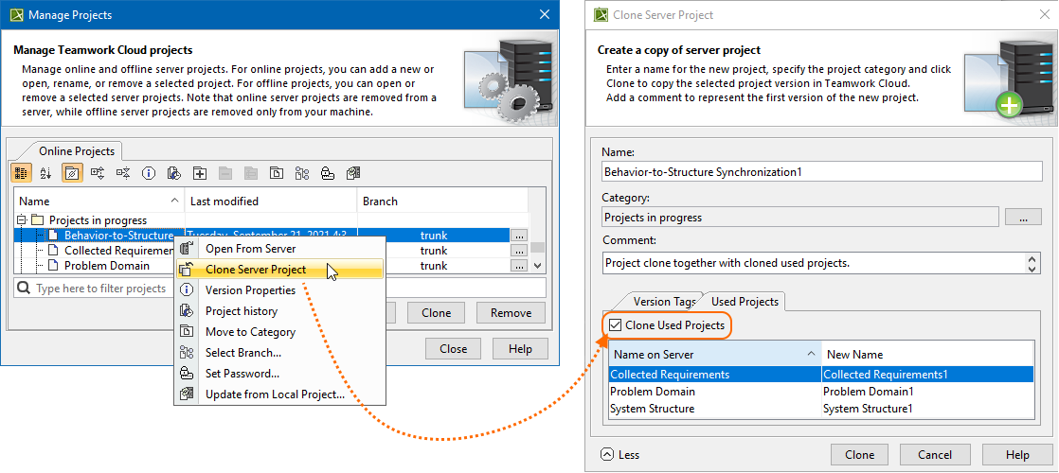Click the Category browse ellipsis button

tap(1023, 218)
